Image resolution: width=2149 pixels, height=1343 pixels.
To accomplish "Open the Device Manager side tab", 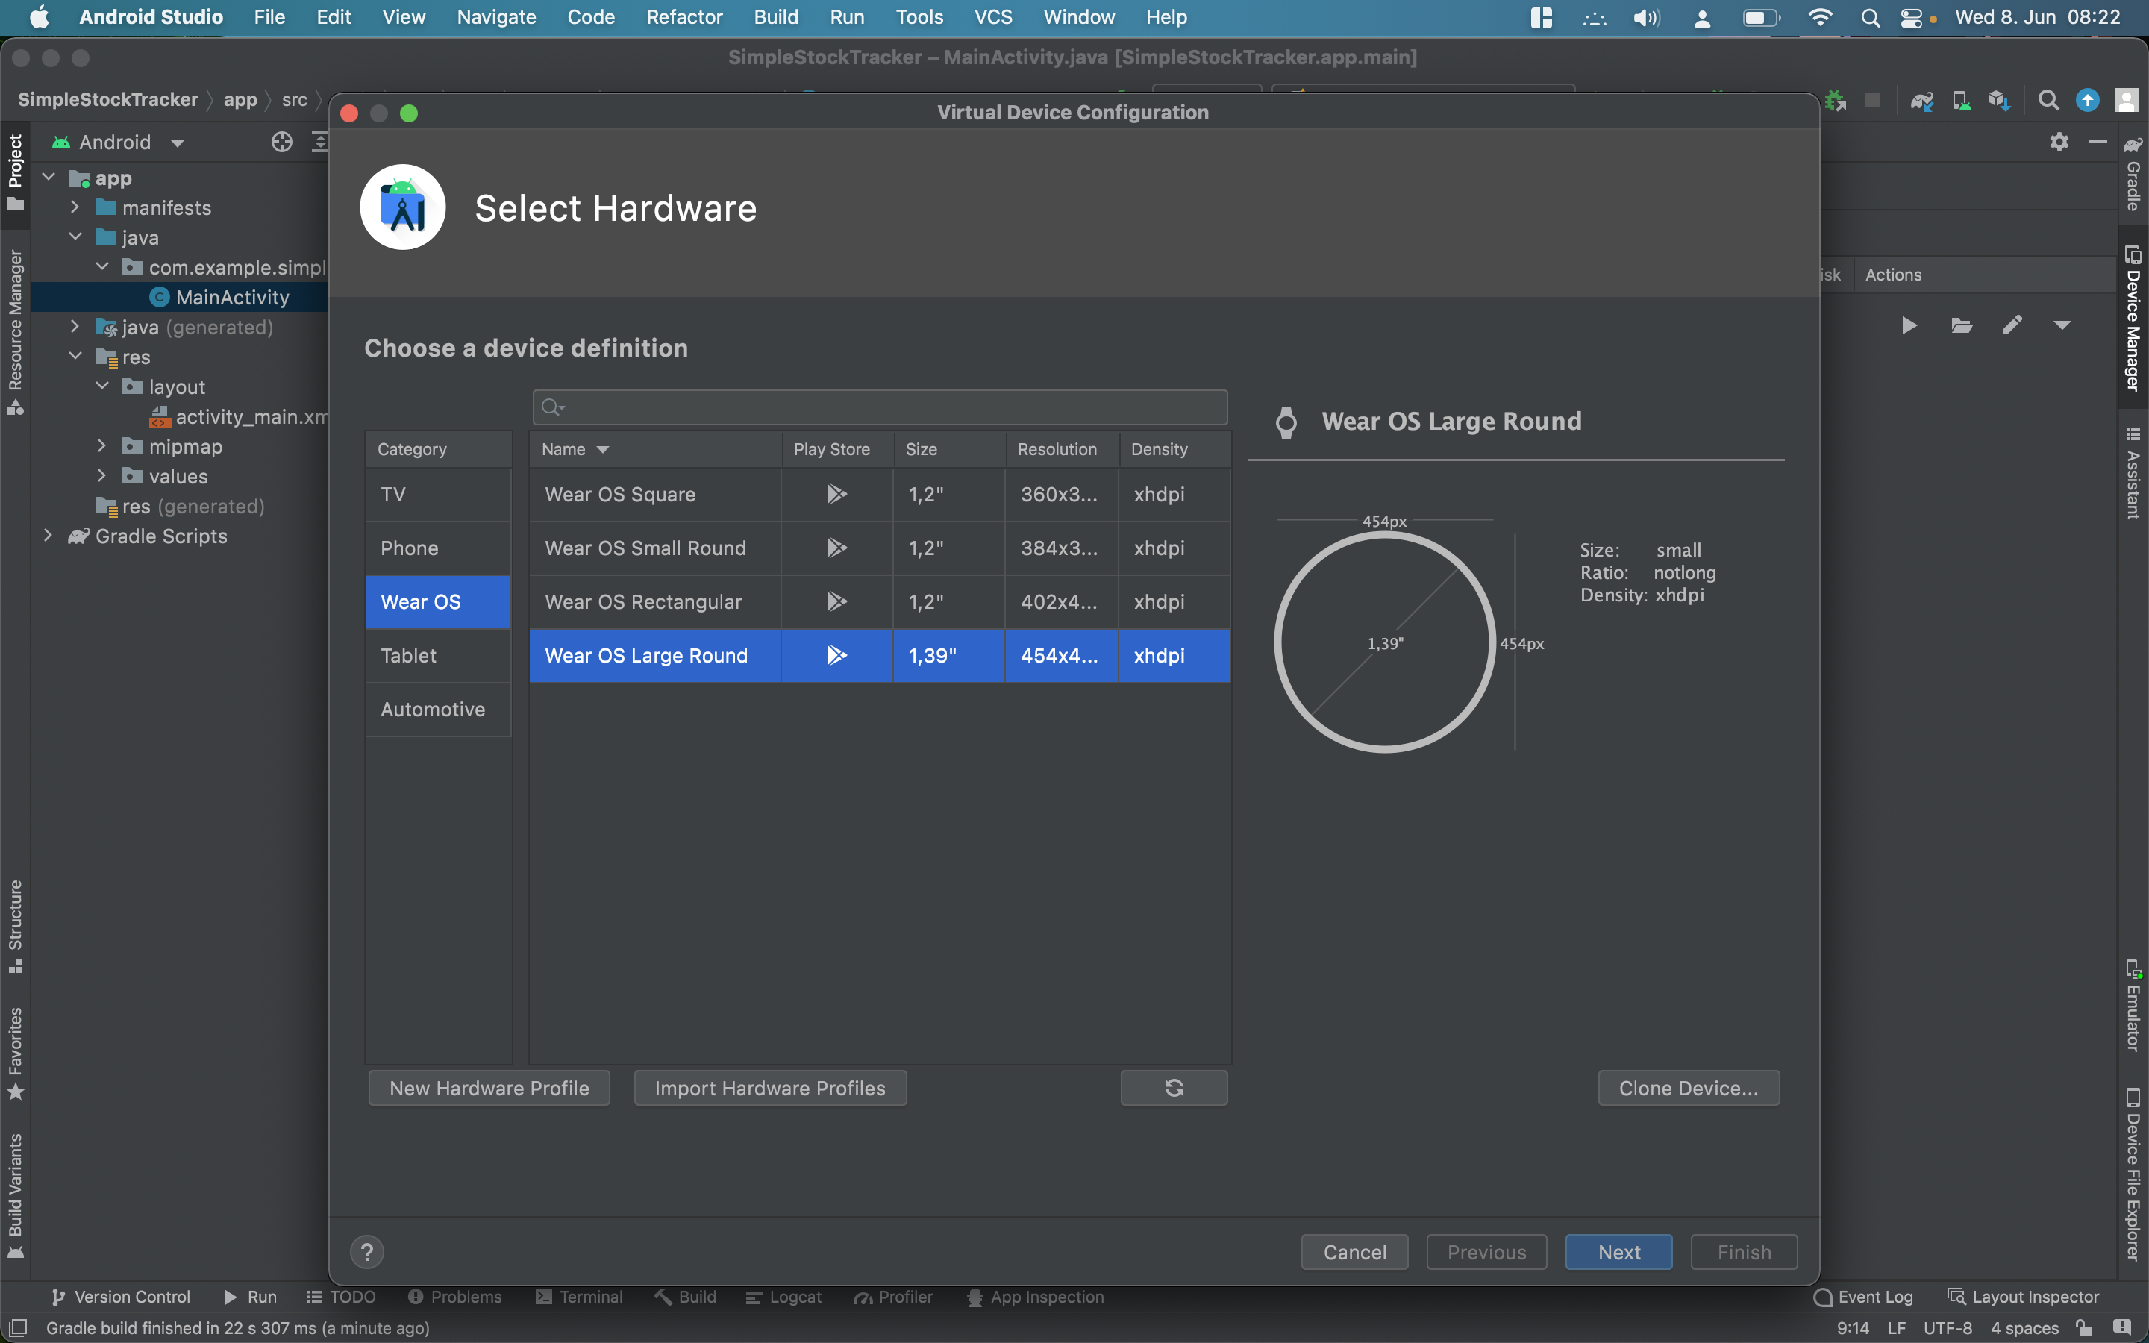I will pos(2133,320).
